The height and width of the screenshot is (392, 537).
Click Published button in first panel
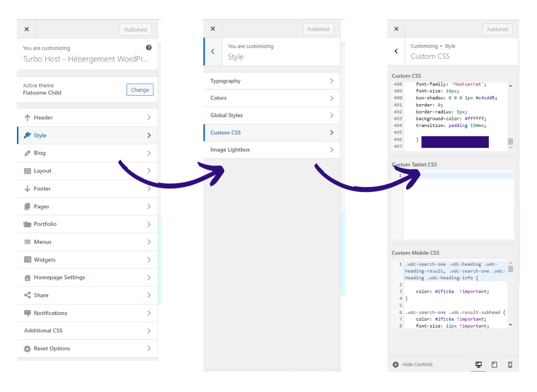click(x=135, y=30)
